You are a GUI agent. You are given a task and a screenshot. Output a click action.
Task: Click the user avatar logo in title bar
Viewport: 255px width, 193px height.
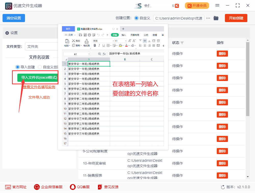click(x=138, y=6)
